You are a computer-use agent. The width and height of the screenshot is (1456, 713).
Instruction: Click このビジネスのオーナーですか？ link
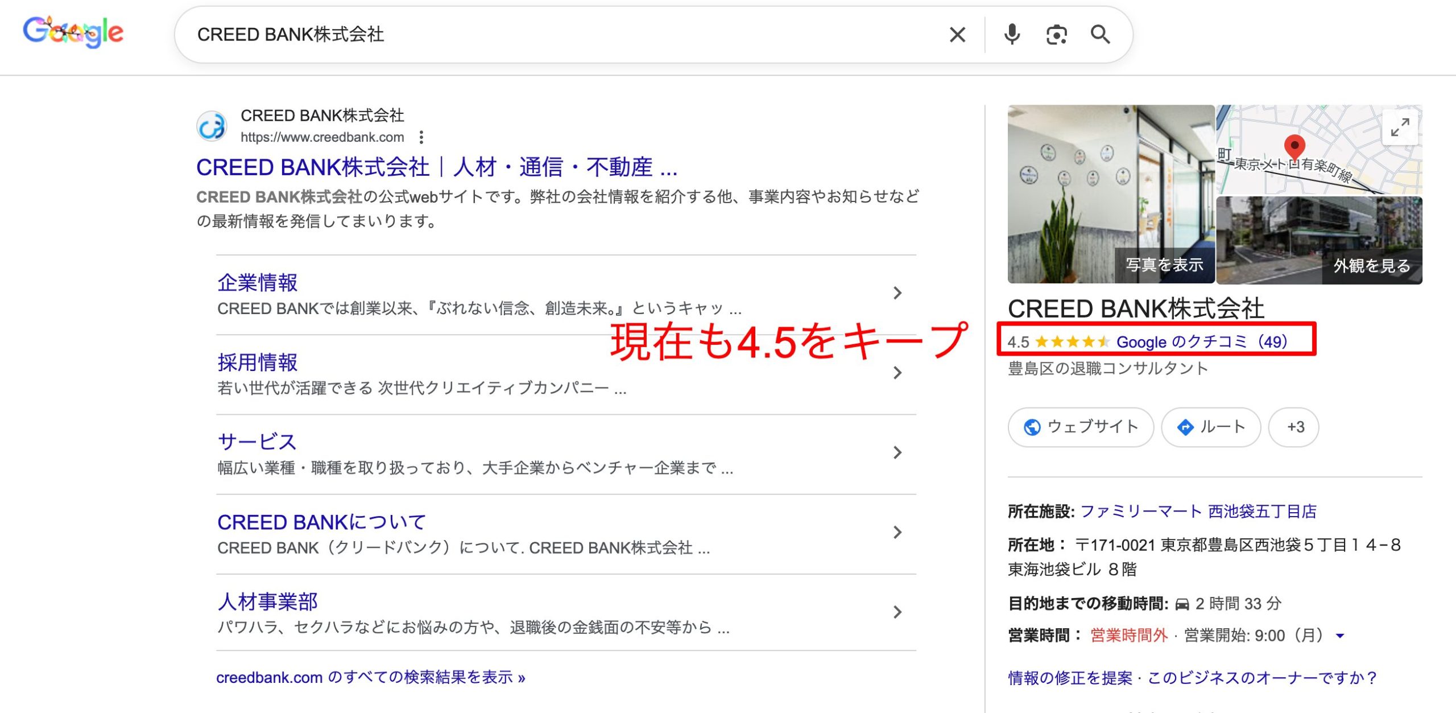(x=1262, y=678)
